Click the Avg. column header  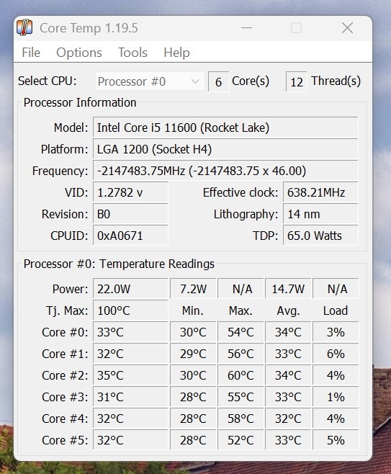(x=288, y=310)
